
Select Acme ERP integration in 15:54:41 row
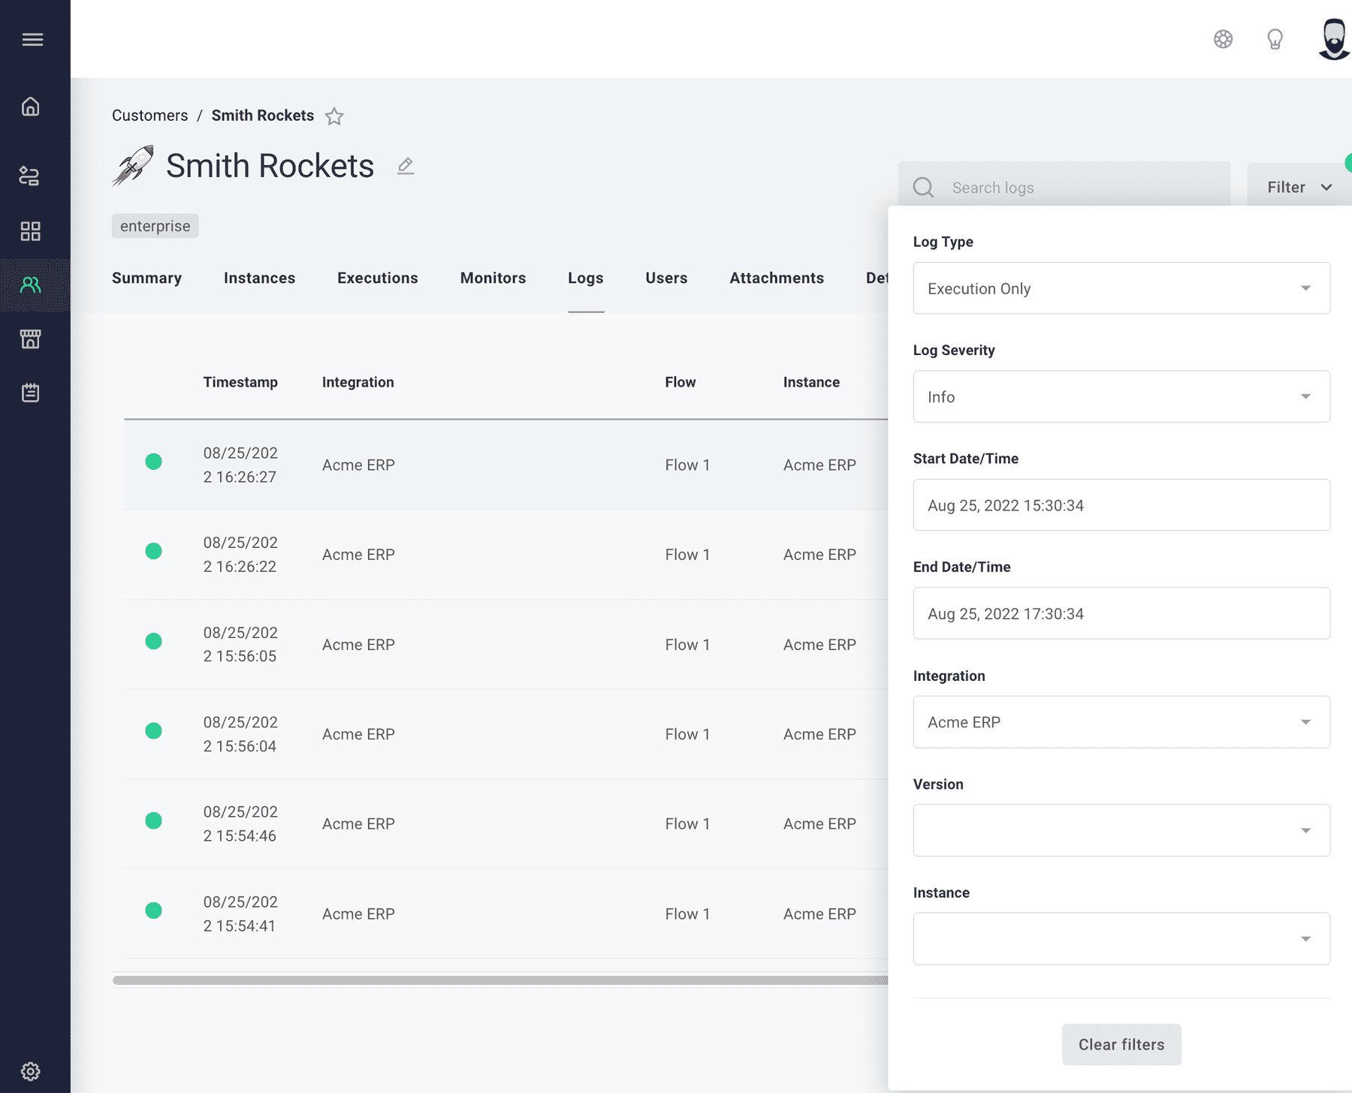(x=358, y=914)
